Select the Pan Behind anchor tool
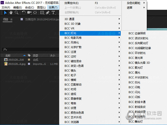This screenshot has width=167, height=125. pos(35,13)
